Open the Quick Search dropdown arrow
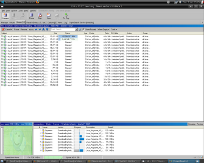The height and width of the screenshot is (163, 204). tap(76, 29)
